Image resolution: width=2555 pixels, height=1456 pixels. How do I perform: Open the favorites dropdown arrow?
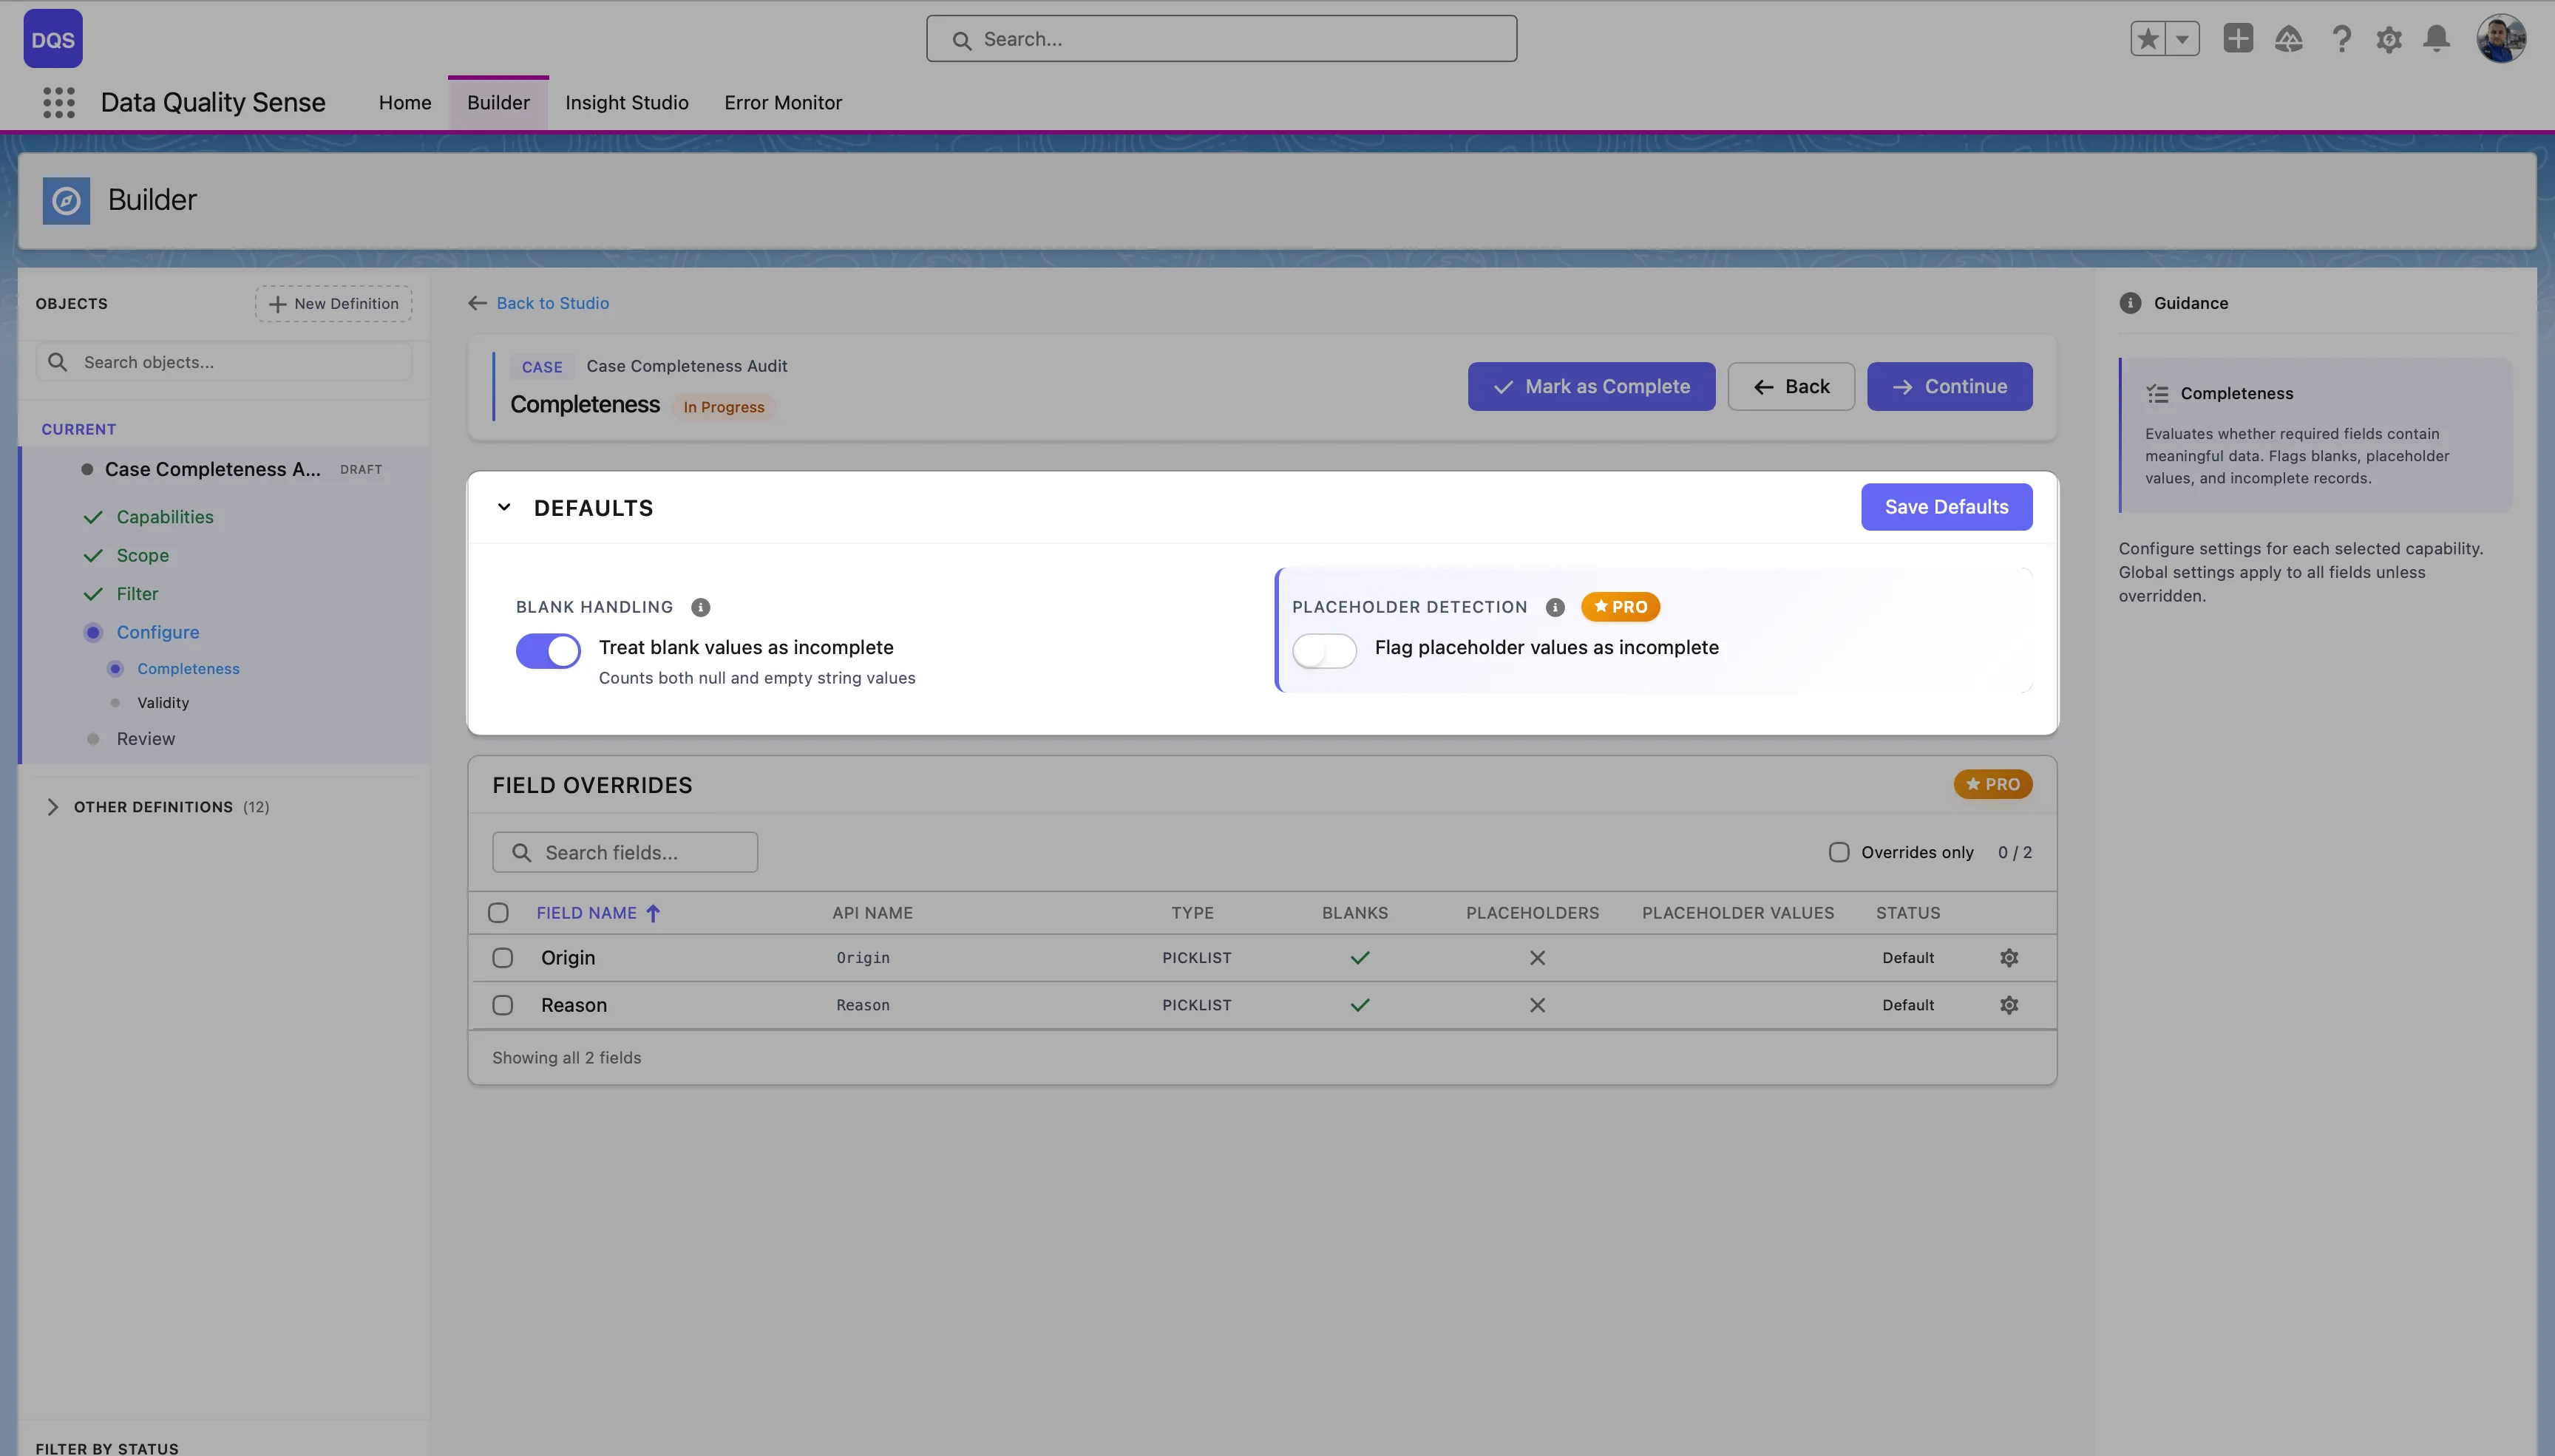(2182, 38)
